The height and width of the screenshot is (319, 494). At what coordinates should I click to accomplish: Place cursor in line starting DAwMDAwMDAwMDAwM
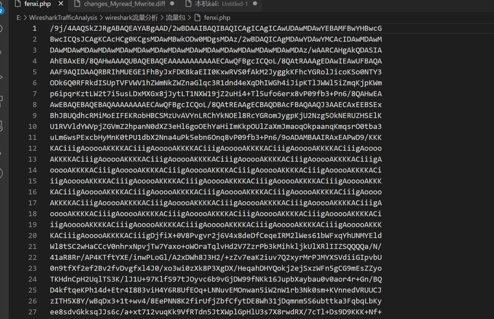pyautogui.click(x=216, y=50)
